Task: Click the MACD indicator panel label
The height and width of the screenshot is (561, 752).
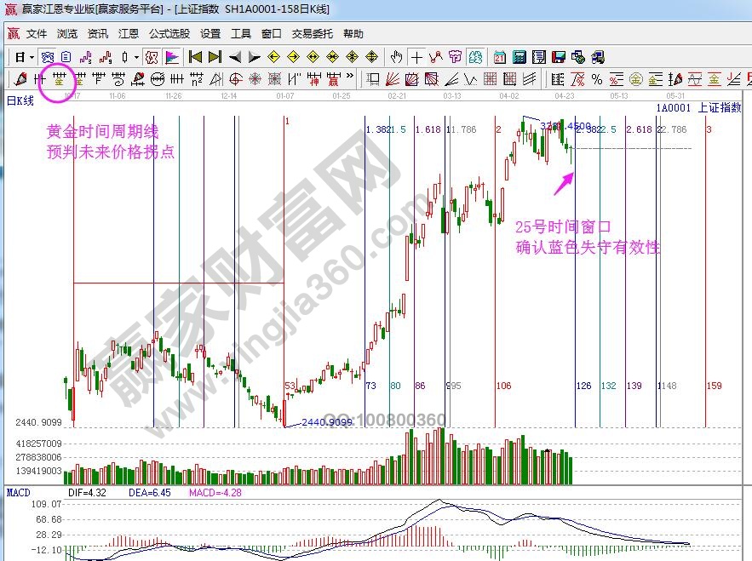Action: tap(18, 493)
